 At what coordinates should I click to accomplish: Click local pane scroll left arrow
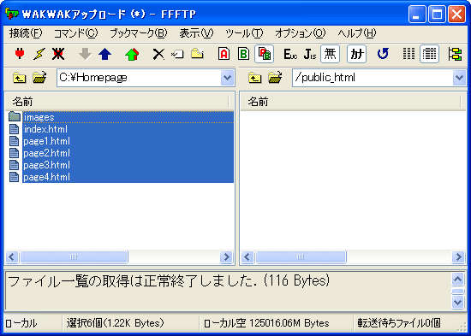[x=12, y=257]
